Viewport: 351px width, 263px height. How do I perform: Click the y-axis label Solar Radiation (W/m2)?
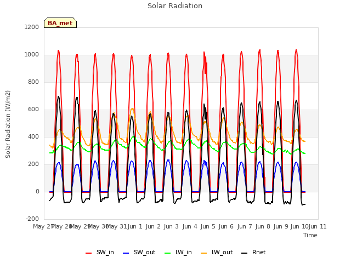(x=8, y=124)
